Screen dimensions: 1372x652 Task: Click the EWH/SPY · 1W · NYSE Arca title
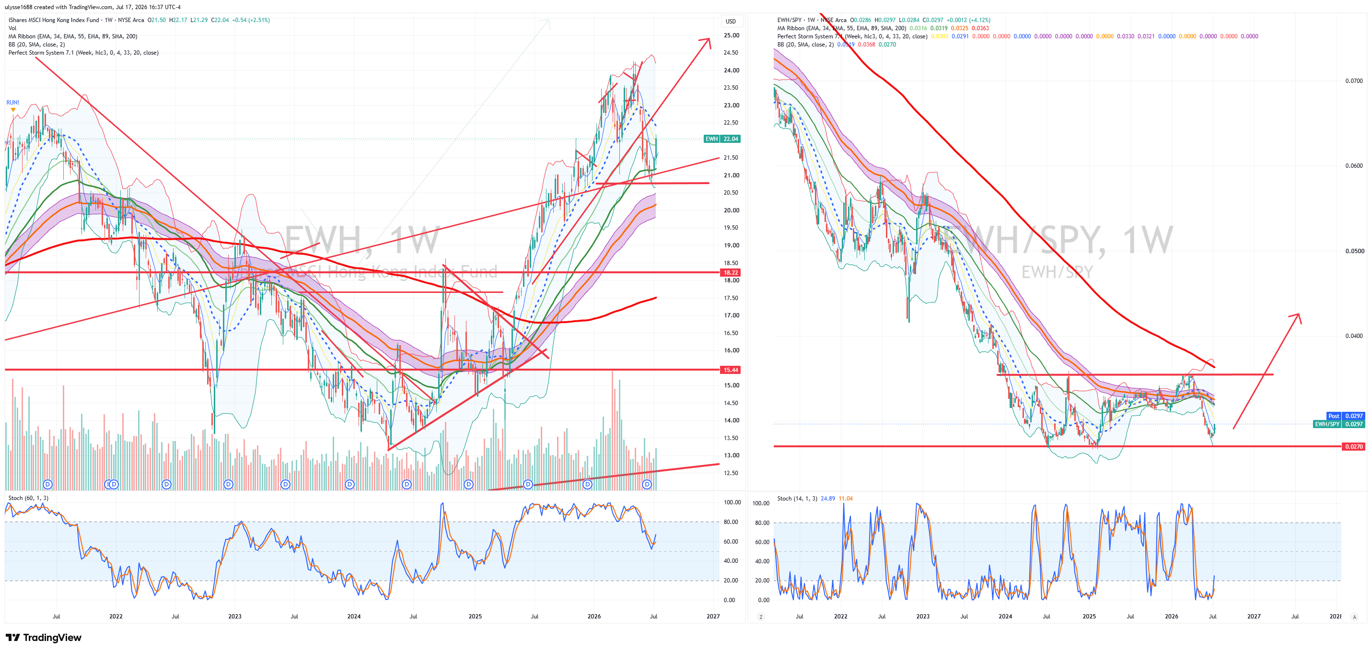pyautogui.click(x=812, y=20)
